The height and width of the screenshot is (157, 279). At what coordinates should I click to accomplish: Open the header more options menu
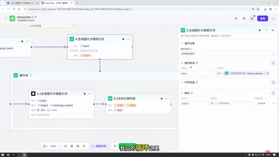[x=273, y=18]
